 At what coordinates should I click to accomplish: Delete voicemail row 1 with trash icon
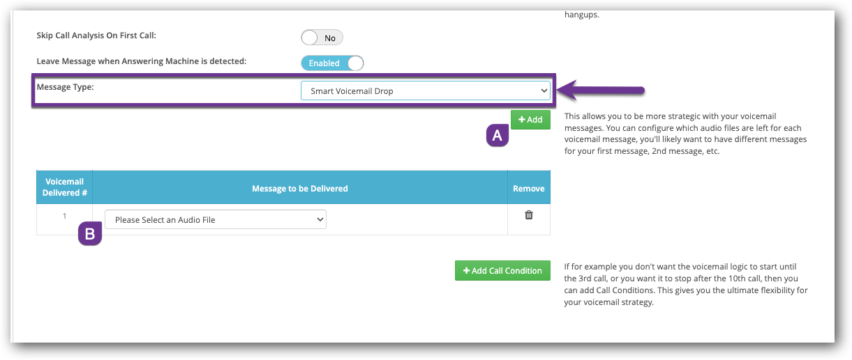tap(529, 215)
